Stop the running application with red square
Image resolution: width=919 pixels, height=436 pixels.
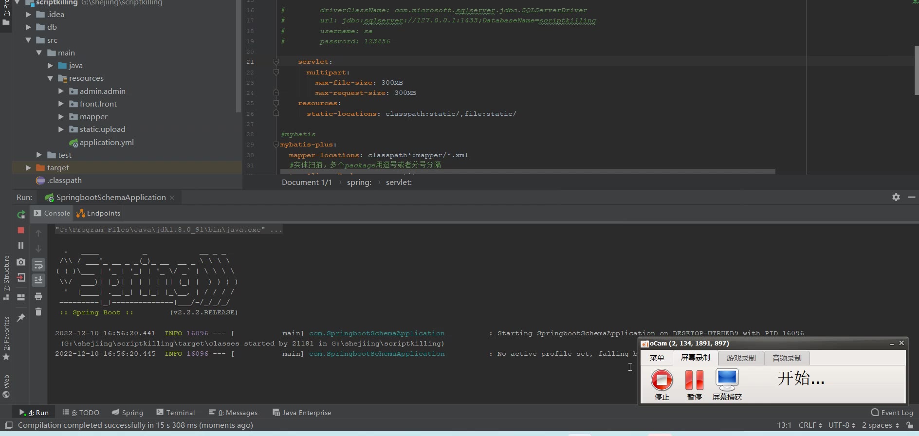pos(21,230)
